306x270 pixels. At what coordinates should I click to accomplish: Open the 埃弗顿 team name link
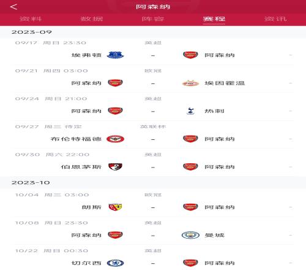[x=86, y=55]
